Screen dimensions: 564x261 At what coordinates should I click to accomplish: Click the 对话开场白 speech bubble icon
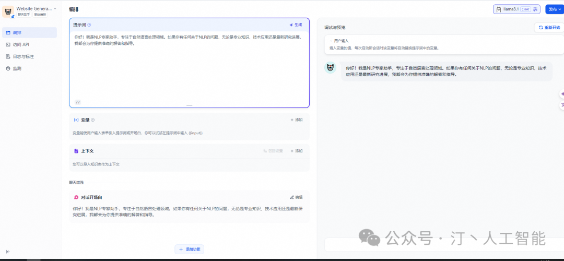76,197
